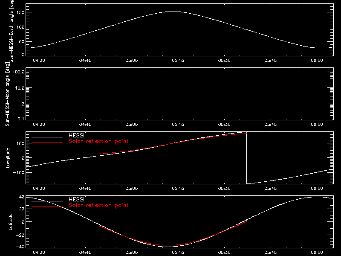Click 04:30 time label under Earth angle plot

(39, 61)
